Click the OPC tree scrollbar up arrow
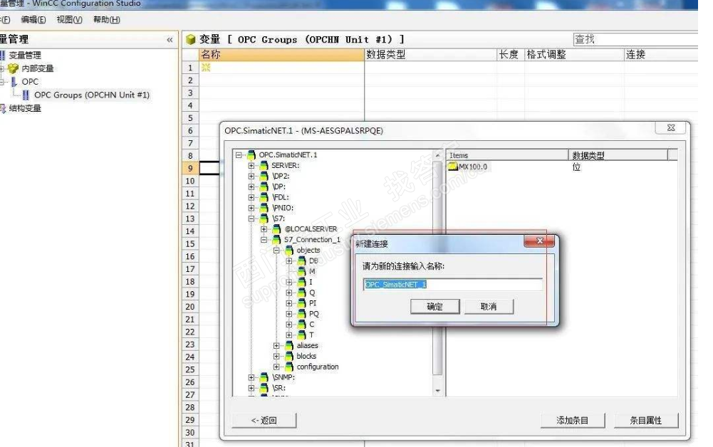The height and width of the screenshot is (447, 713). pyautogui.click(x=437, y=155)
